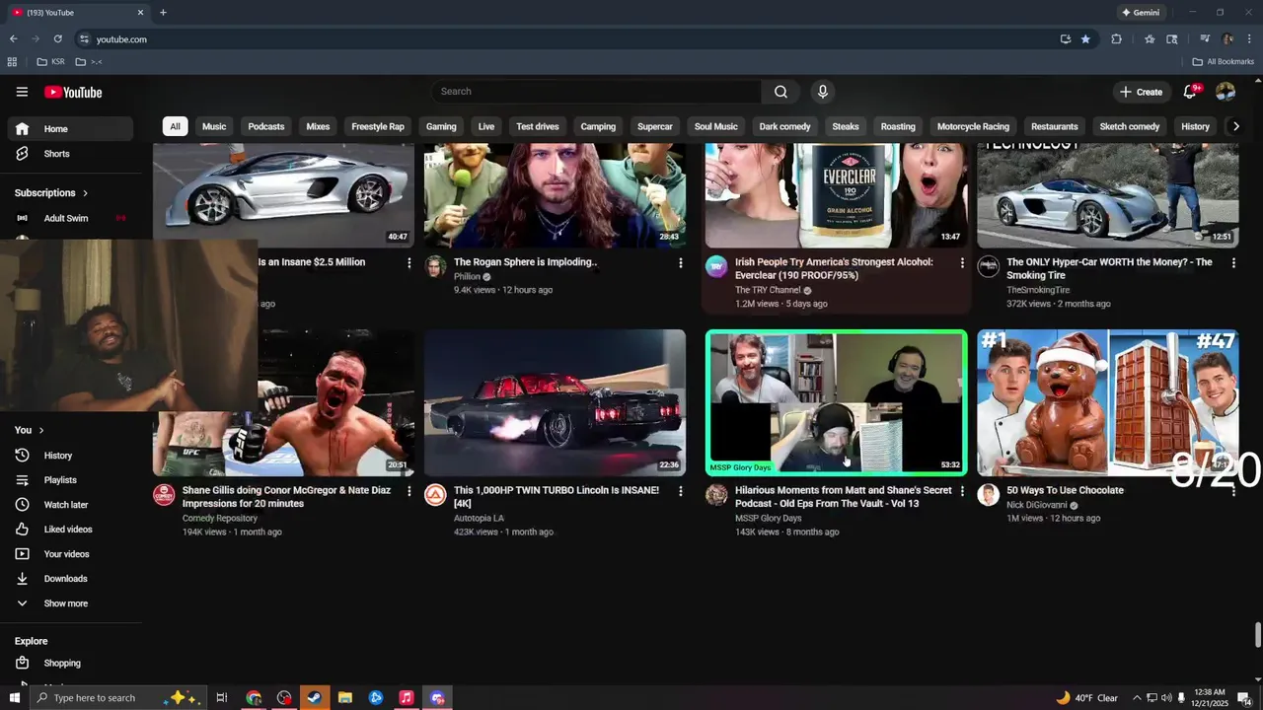Screen dimensions: 1263x710
Task: Play the MSSP Glory Days podcast thumbnail
Action: [837, 403]
